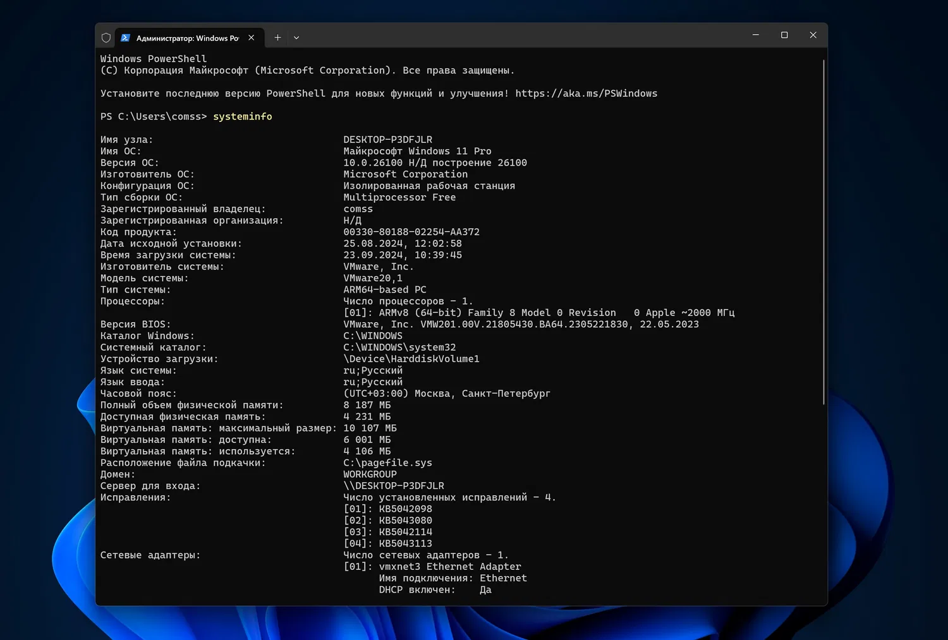Image resolution: width=948 pixels, height=640 pixels.
Task: Close the Администратор: Windows PowerShell tab
Action: pyautogui.click(x=252, y=38)
